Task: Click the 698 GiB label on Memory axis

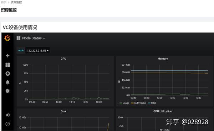Action: (126, 72)
